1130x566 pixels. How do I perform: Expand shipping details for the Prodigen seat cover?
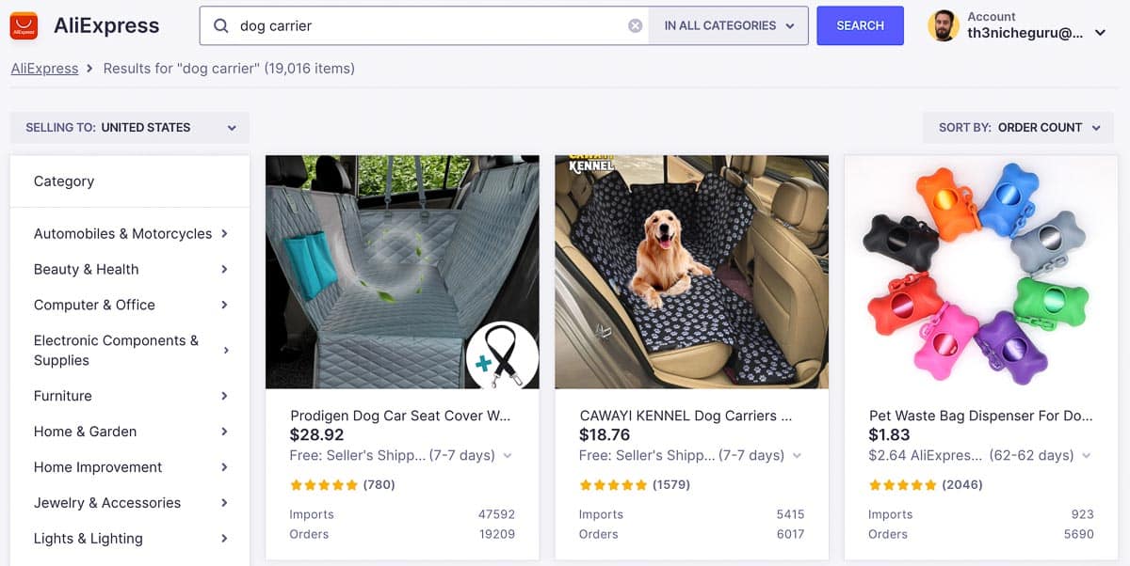[507, 455]
